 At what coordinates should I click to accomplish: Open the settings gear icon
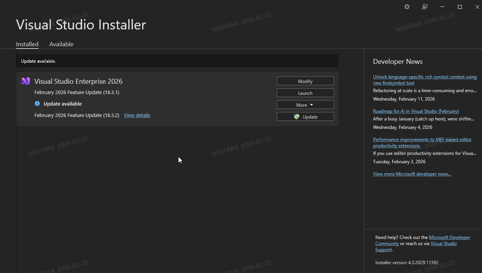[407, 7]
